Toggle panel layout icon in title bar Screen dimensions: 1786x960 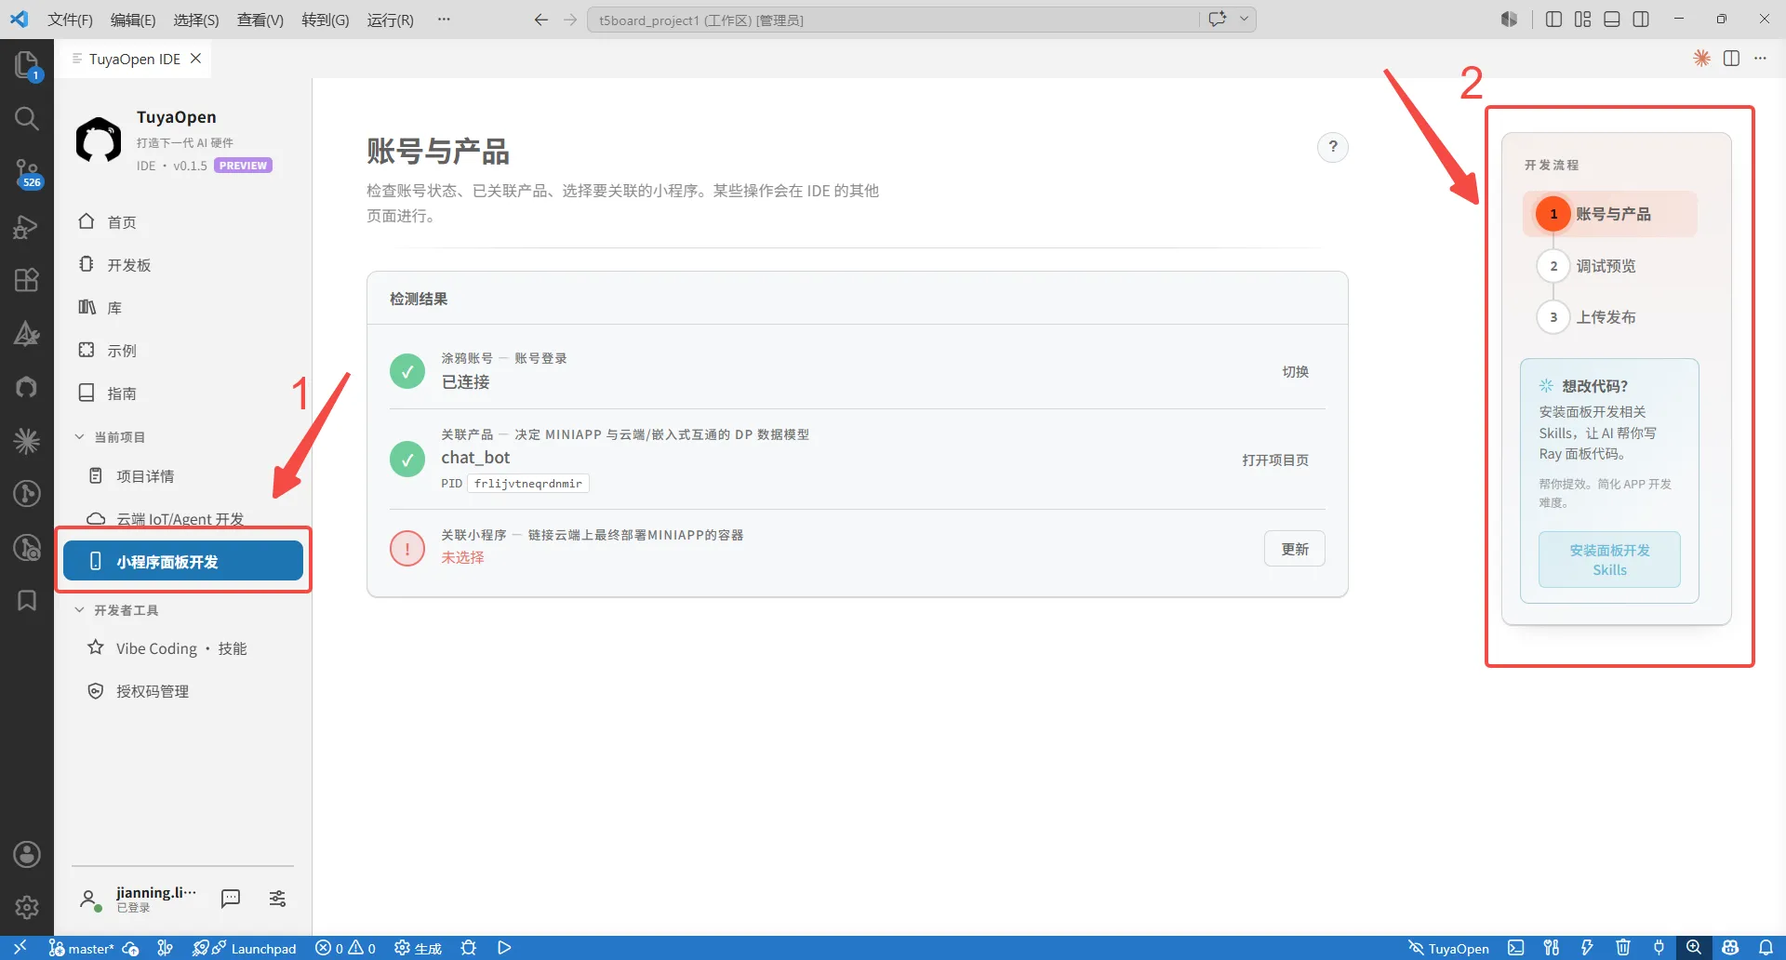point(1612,20)
